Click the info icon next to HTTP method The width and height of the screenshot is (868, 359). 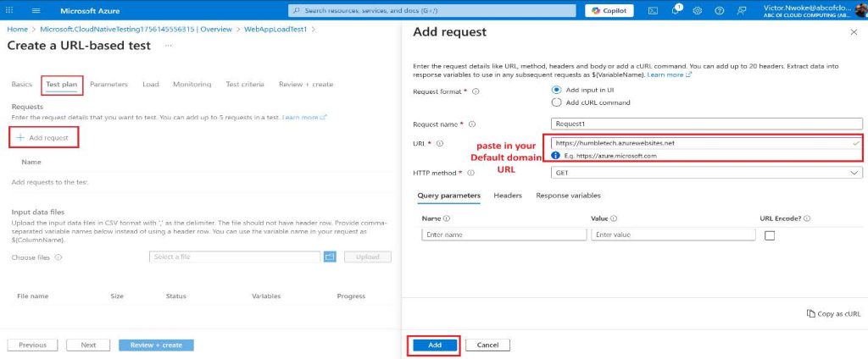471,173
